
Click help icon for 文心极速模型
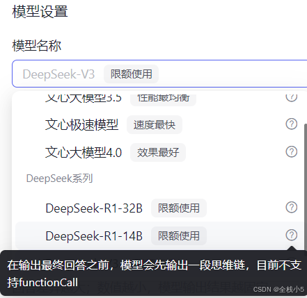[292, 124]
